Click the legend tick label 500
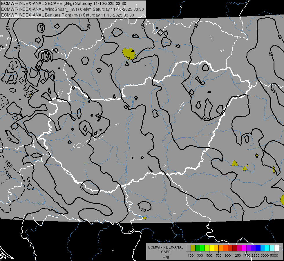The width and height of the screenshot is (284, 261). 209,255
